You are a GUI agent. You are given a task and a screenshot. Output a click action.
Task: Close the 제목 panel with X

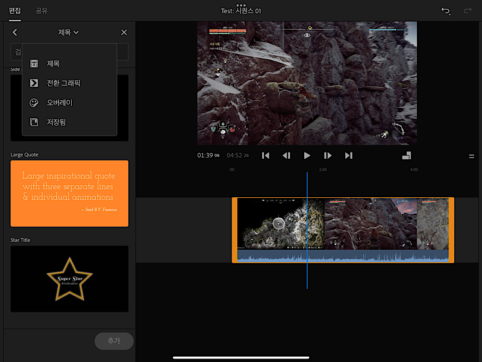tap(124, 33)
